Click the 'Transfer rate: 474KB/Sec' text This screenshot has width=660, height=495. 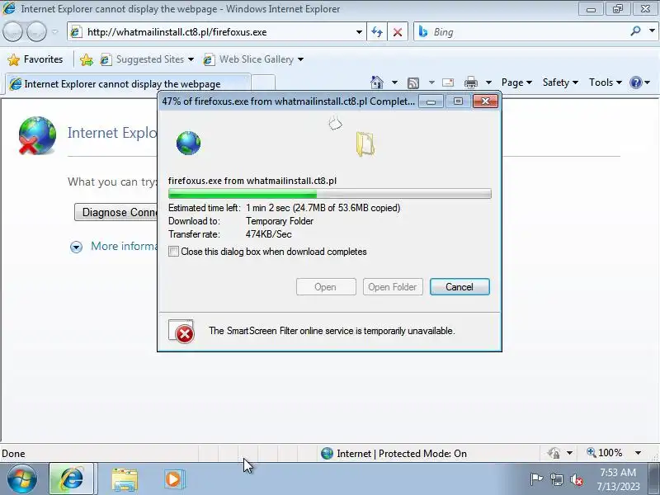tap(230, 234)
